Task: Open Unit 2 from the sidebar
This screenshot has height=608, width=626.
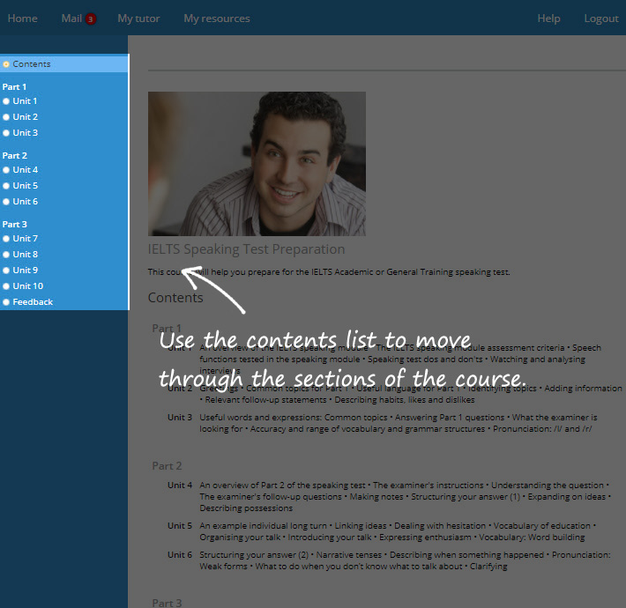Action: coord(25,117)
